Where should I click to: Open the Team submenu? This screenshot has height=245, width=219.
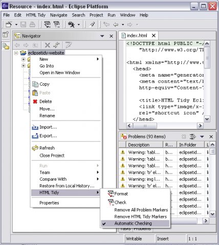(67, 173)
